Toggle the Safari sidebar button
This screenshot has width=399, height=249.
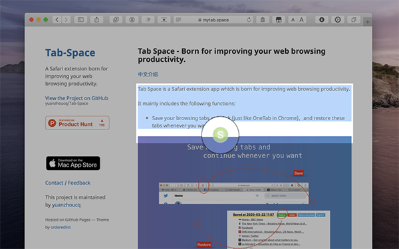coord(80,19)
